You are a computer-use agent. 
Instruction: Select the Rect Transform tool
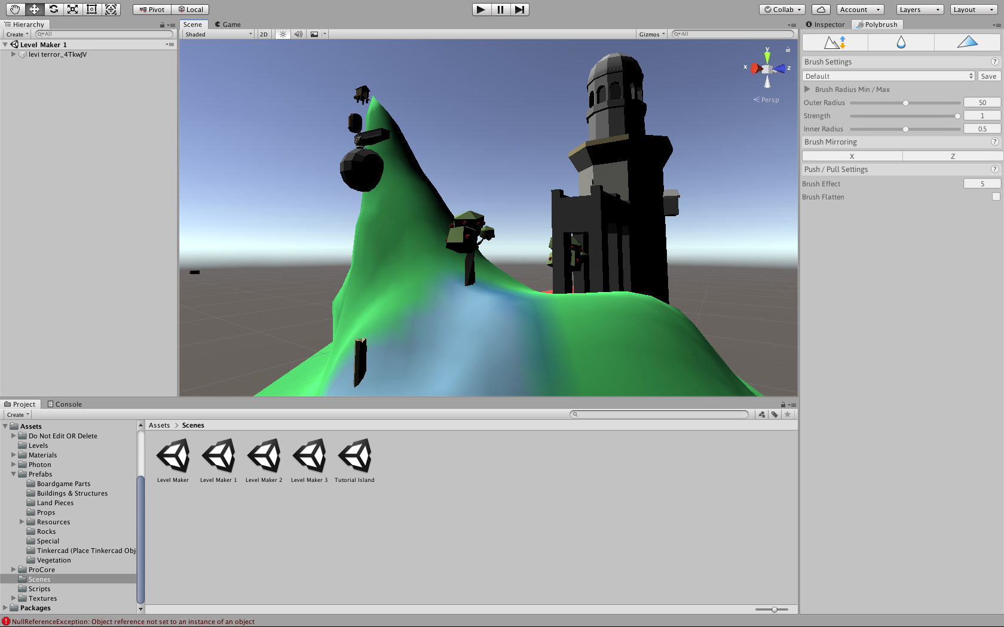(91, 10)
